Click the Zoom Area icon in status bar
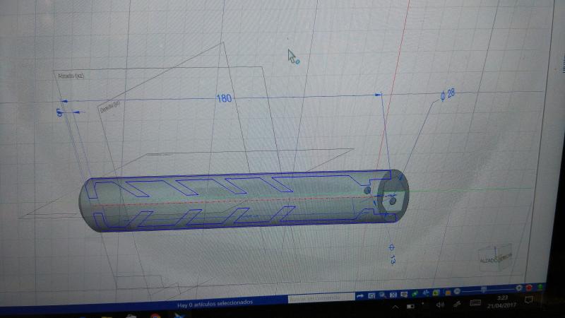565x318 pixels. tap(371, 294)
